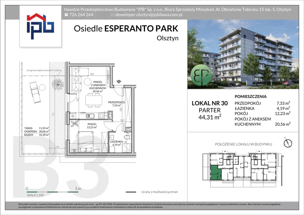This screenshot has height=215, width=304.
Task: Click the dining table in the plan
Action: 94,100
